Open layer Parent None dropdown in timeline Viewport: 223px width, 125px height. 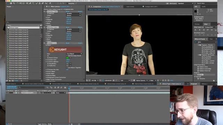pos(60,93)
